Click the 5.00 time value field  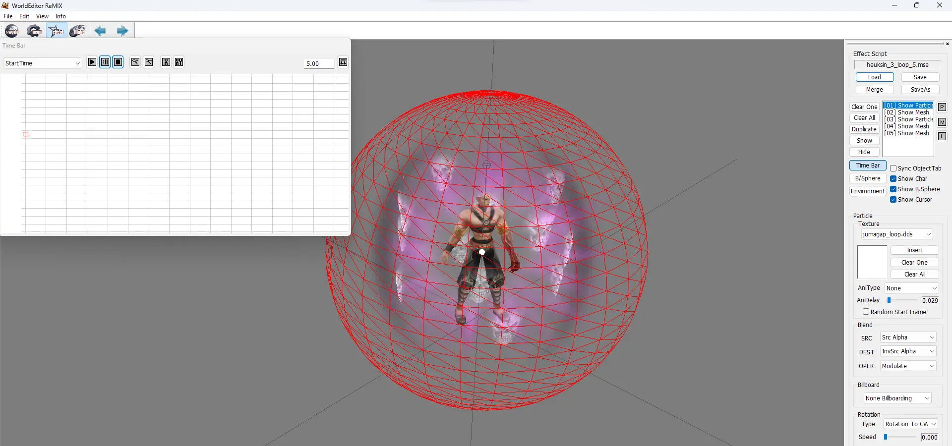coord(319,63)
